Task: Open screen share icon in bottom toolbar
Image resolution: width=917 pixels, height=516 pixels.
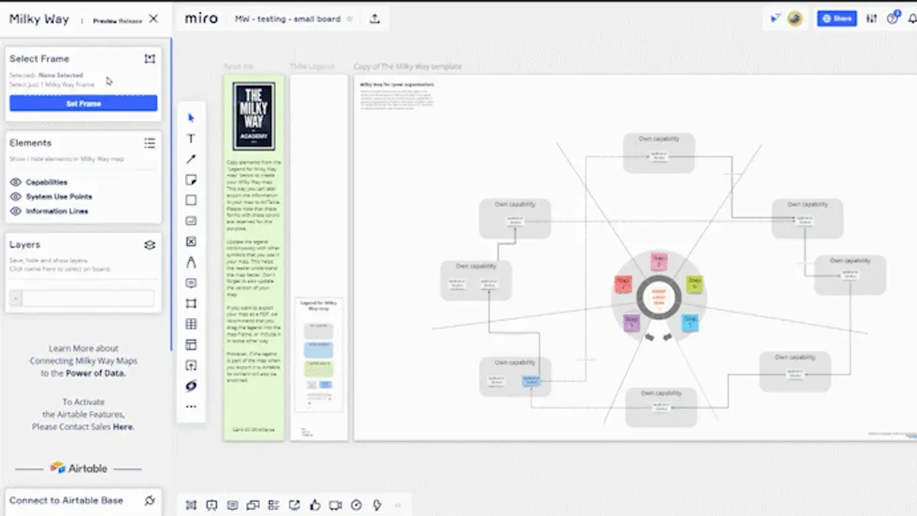Action: [294, 505]
